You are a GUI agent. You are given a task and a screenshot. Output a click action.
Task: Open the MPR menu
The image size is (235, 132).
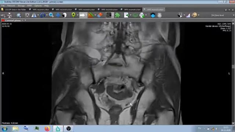coord(29,6)
